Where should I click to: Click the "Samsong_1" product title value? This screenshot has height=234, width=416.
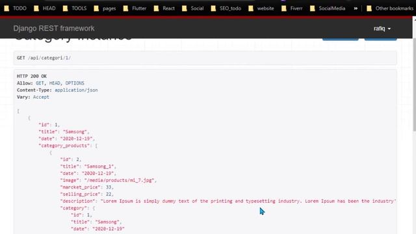pos(99,166)
